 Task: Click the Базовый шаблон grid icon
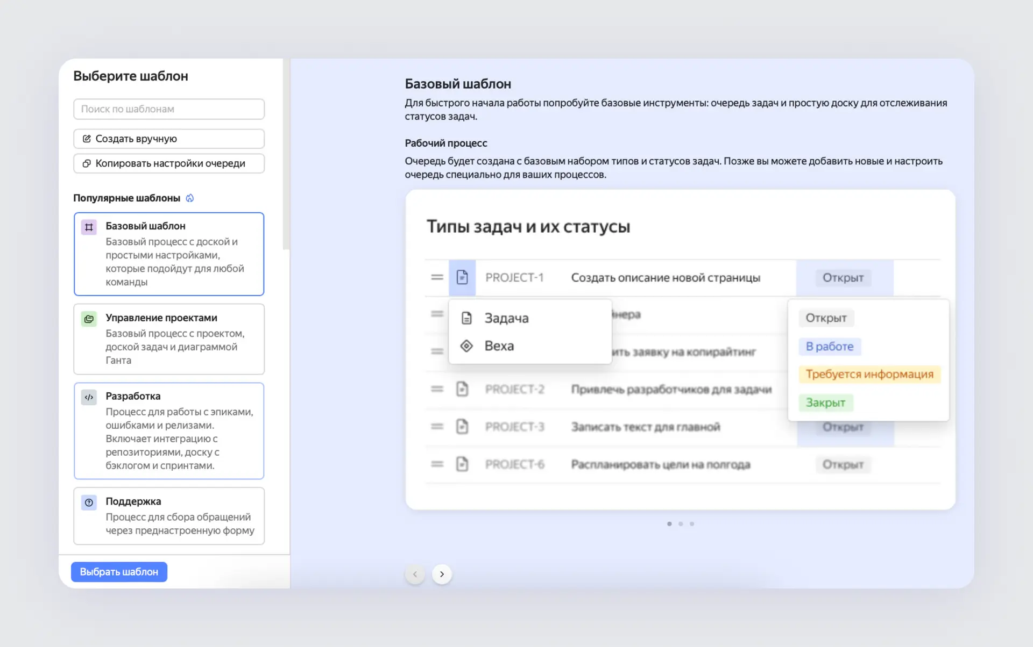coord(89,227)
